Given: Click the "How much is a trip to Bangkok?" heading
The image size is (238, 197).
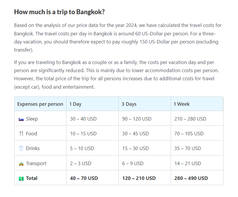Looking at the screenshot, I should (59, 12).
